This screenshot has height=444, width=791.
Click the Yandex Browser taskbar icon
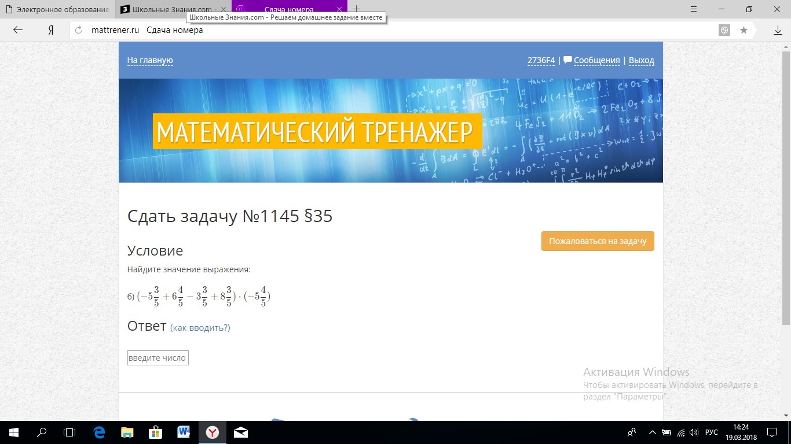[x=213, y=432]
